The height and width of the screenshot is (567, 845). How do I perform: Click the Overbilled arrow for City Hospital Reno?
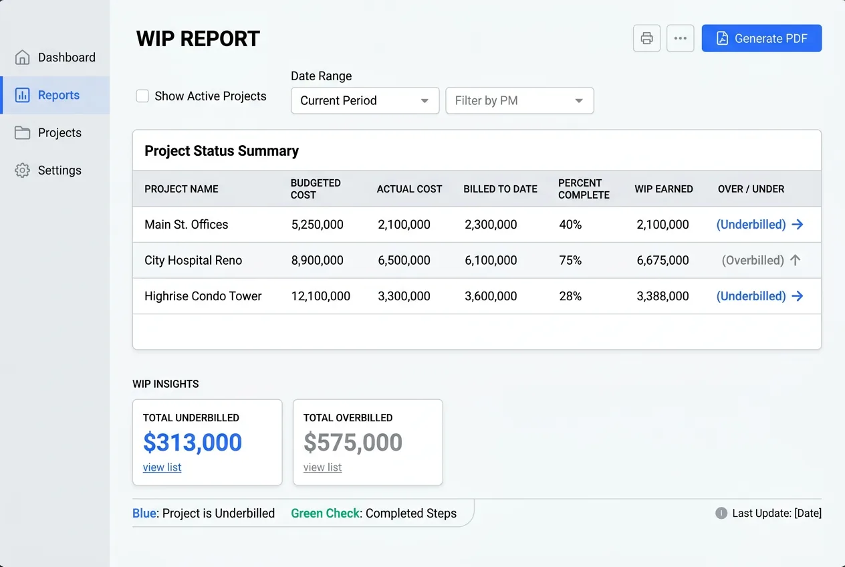(796, 260)
